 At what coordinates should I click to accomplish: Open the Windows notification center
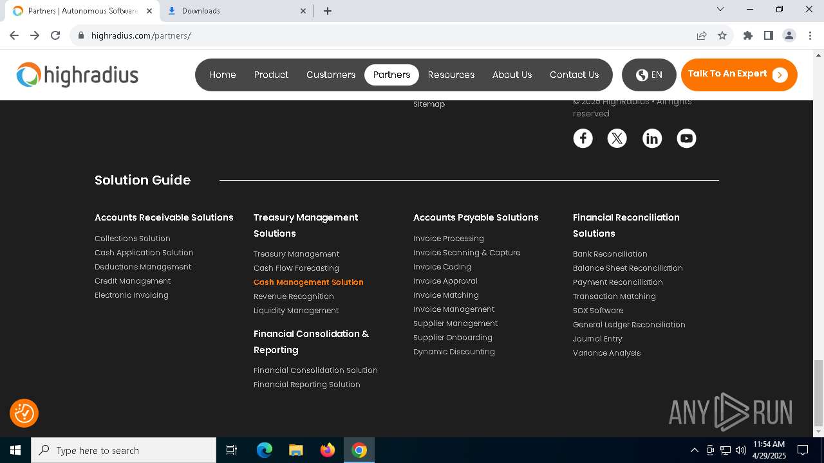click(803, 450)
